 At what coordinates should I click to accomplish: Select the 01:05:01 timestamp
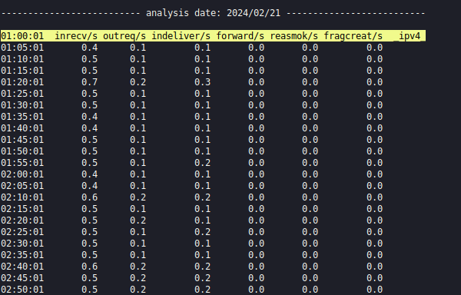click(x=22, y=48)
